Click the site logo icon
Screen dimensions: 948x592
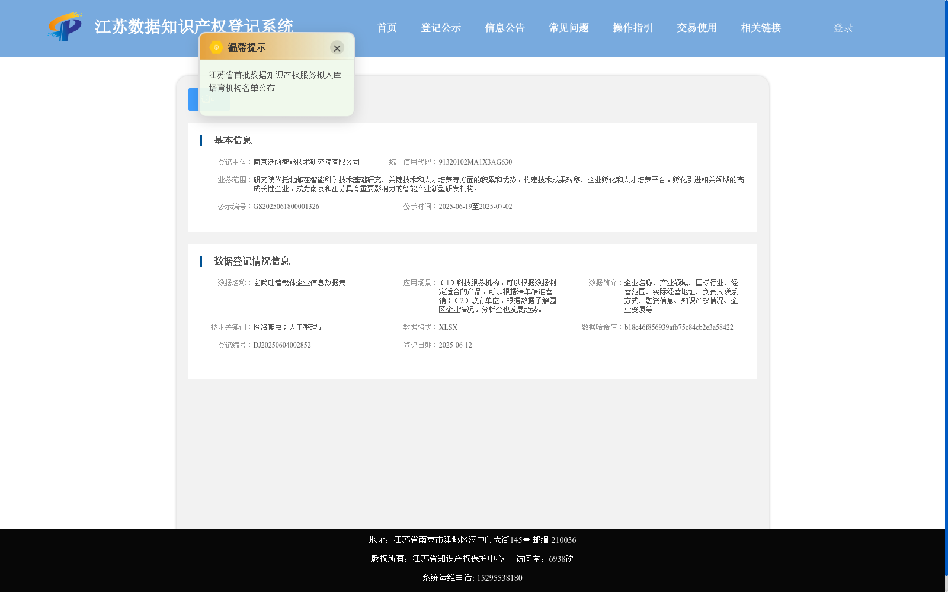click(x=65, y=27)
